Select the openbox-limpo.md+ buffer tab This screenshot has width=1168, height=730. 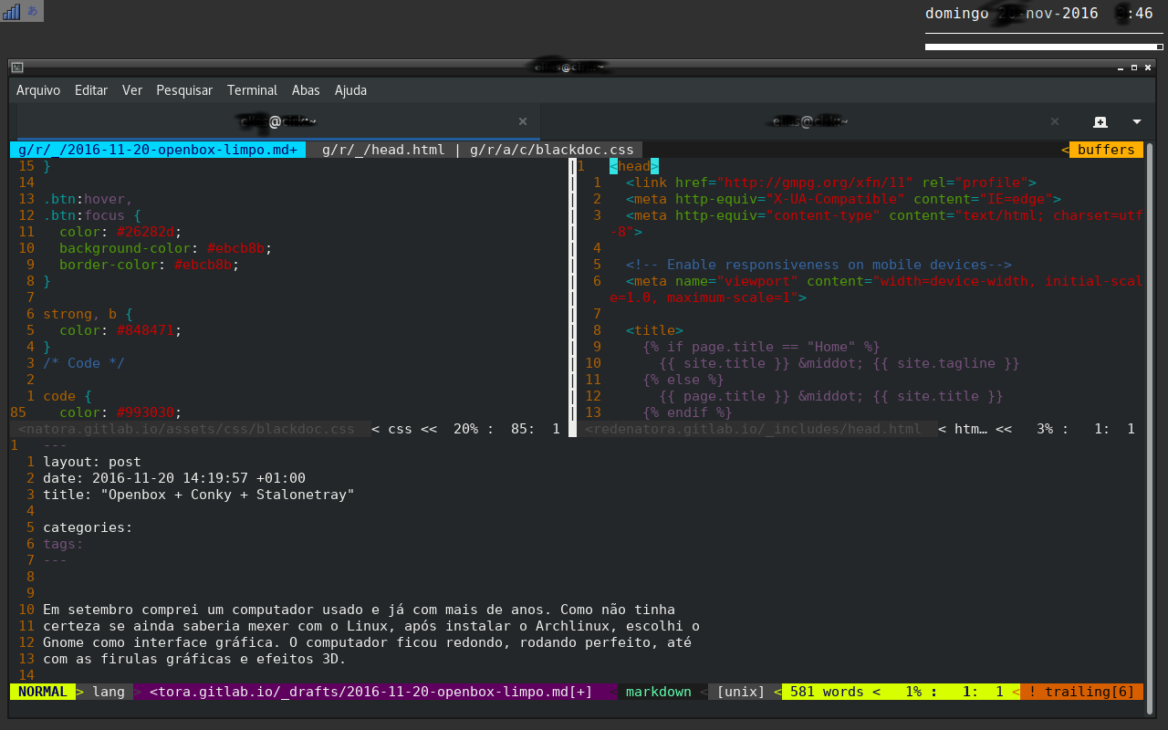click(x=158, y=150)
